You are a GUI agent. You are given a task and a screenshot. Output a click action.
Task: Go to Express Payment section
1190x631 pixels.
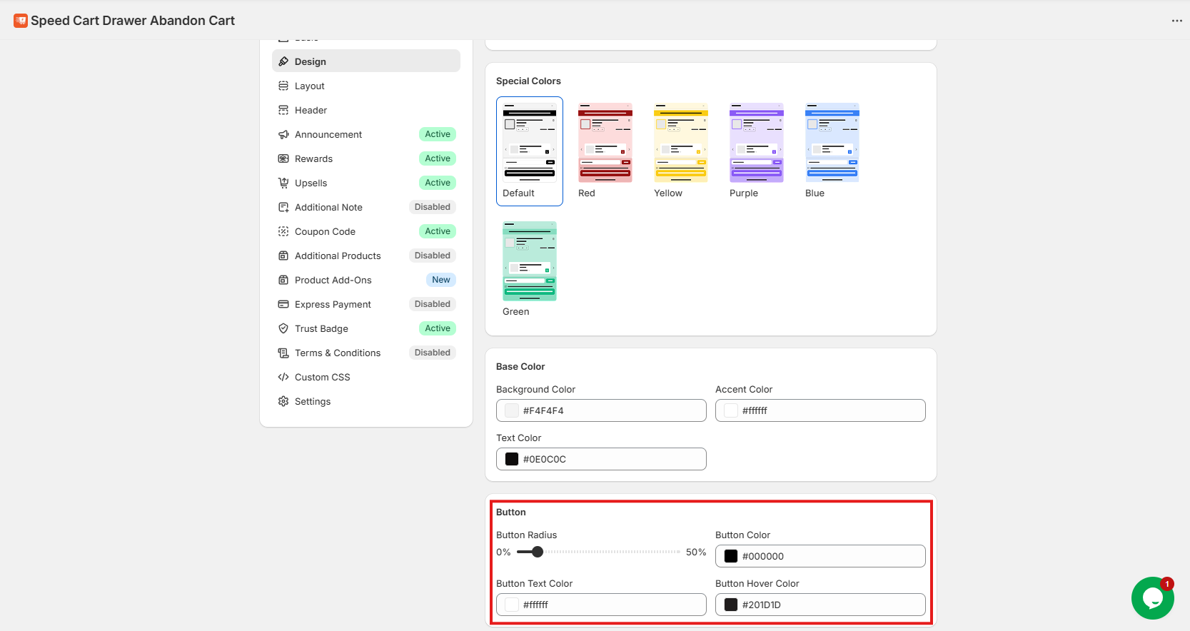pyautogui.click(x=333, y=304)
